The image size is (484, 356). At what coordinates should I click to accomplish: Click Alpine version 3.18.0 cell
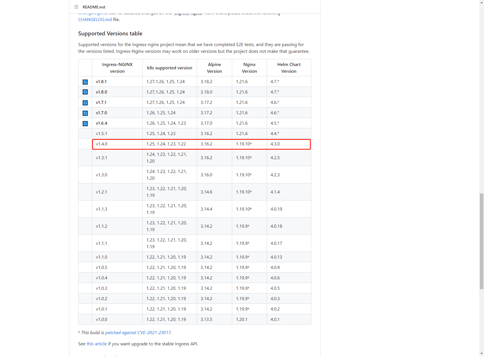tap(214, 92)
